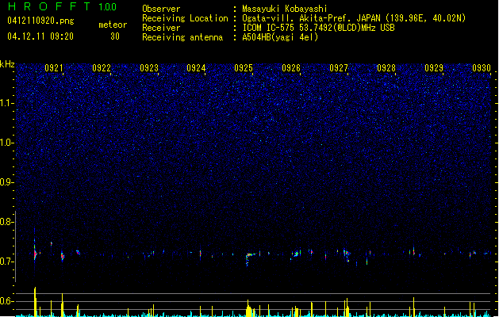Click the 0.9 kHz axis label
Screen dimensions: 499x317
coord(6,182)
